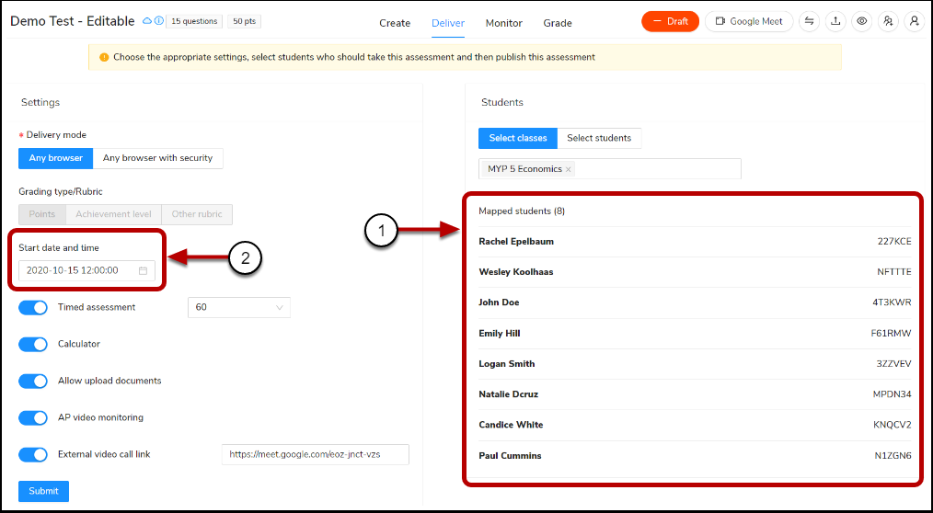Select the Select classes tab

[518, 138]
